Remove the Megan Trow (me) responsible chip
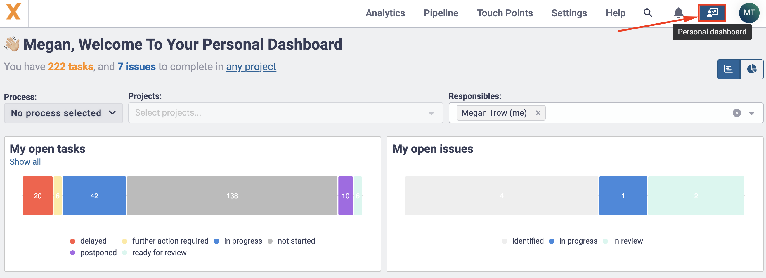 [x=538, y=113]
